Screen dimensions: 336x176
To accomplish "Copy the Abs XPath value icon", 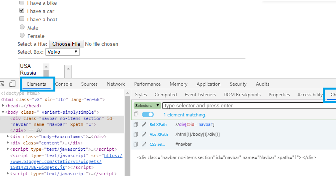I will coord(136,134).
